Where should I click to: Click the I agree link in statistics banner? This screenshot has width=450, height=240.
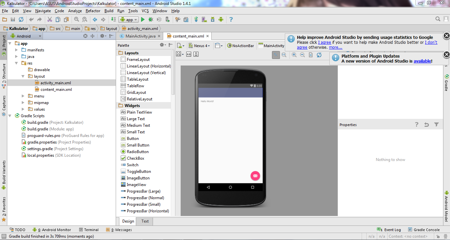coord(324,42)
